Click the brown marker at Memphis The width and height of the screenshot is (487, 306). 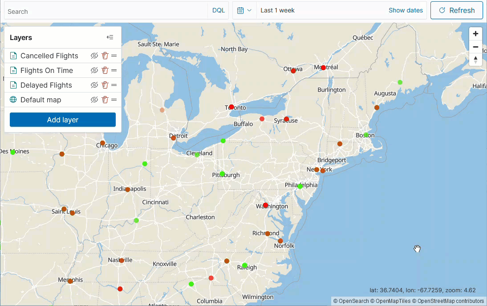pyautogui.click(x=70, y=281)
